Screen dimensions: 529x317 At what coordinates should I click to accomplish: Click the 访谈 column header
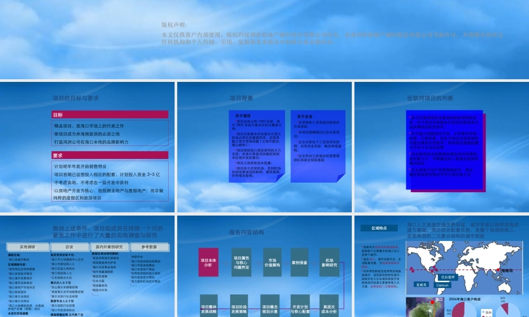(69, 247)
